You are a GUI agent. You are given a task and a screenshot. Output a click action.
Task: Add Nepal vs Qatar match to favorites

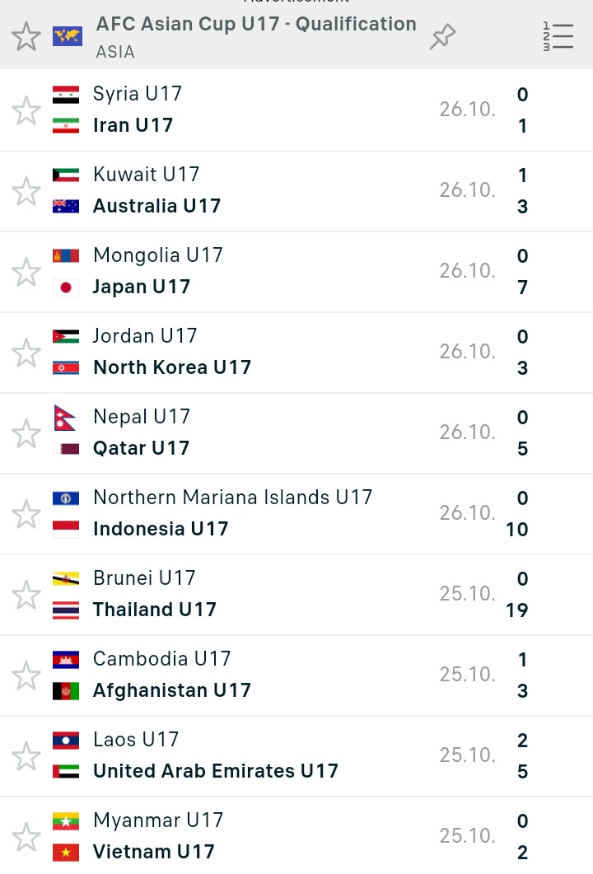coord(26,433)
